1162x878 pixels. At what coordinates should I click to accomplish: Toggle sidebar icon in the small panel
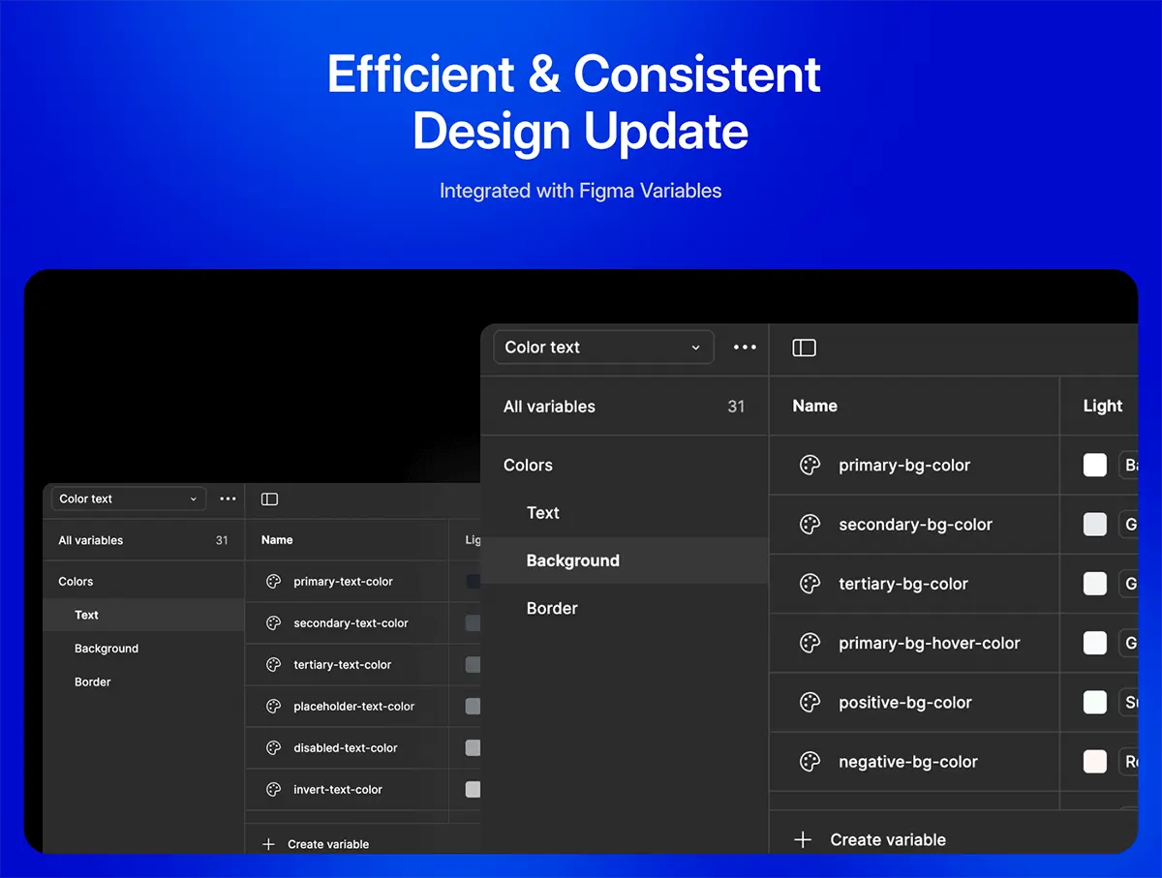269,500
